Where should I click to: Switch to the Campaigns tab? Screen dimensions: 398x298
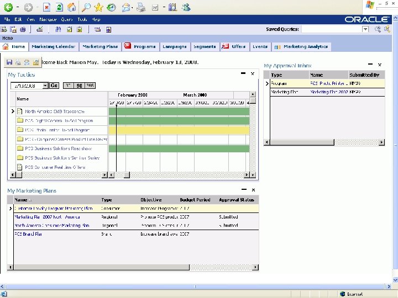174,46
